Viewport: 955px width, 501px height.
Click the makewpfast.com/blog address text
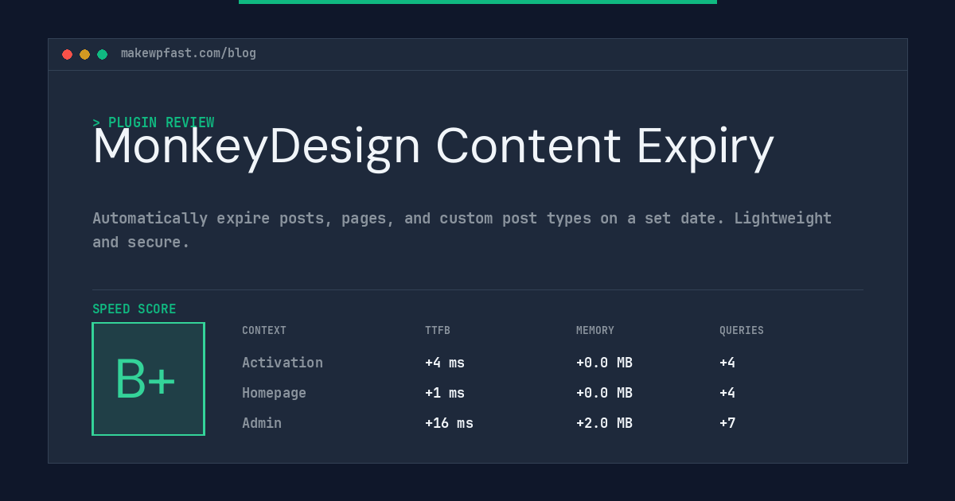[189, 53]
